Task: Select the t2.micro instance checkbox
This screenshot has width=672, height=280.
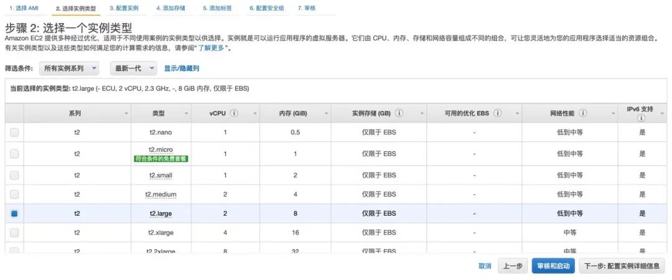Action: point(14,154)
